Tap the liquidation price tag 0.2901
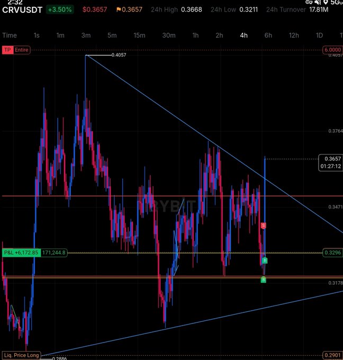Screen dimensions: 343x360 coord(332,355)
